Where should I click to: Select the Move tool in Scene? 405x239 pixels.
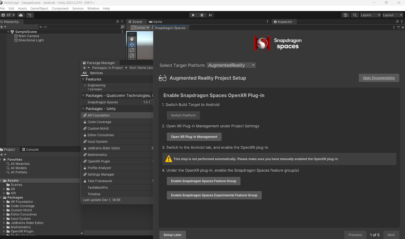pos(132,44)
